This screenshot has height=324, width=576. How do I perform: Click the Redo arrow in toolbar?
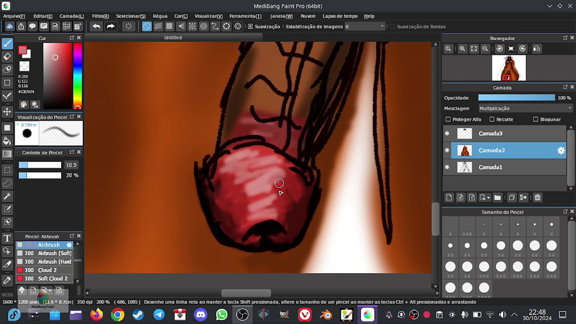click(111, 27)
